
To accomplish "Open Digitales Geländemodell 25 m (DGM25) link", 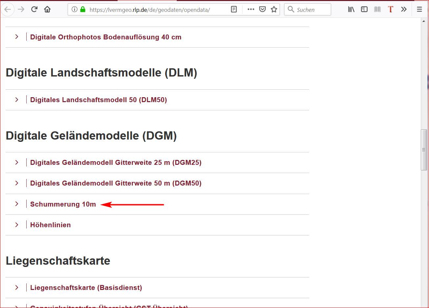I will coord(116,163).
